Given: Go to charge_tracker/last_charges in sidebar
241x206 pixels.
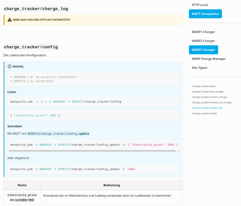Looking at the screenshot, I should click(x=208, y=92).
